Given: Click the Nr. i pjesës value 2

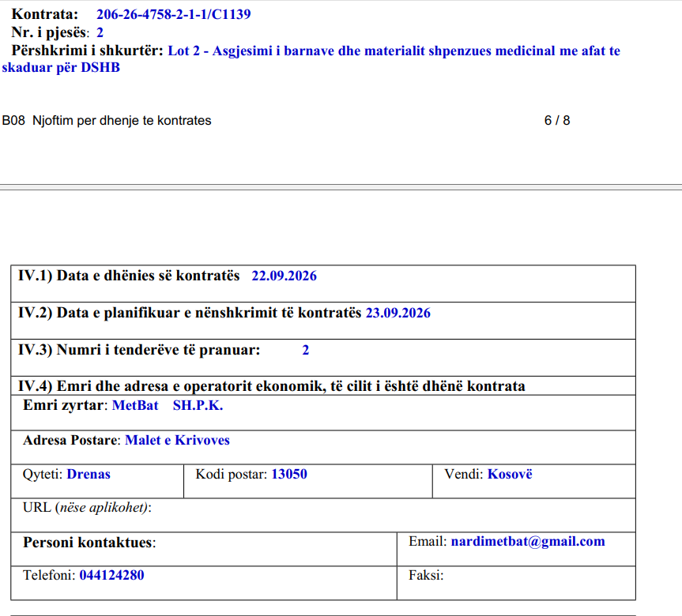Looking at the screenshot, I should [x=100, y=32].
